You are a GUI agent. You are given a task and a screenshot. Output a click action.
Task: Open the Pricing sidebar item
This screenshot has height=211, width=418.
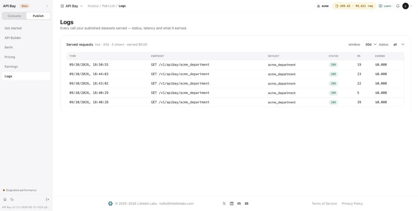pyautogui.click(x=26, y=57)
